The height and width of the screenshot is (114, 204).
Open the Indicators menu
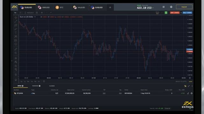click(x=29, y=13)
